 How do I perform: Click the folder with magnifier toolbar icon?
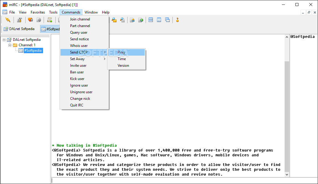point(114,20)
